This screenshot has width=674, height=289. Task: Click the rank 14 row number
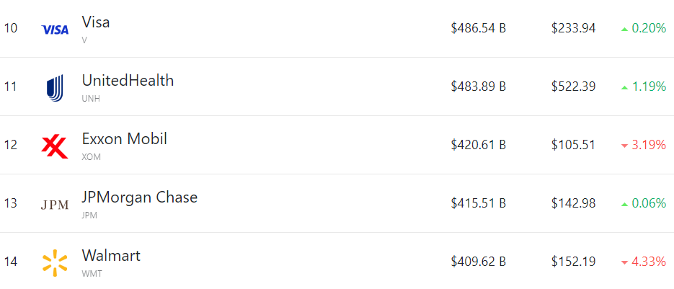[x=10, y=262]
